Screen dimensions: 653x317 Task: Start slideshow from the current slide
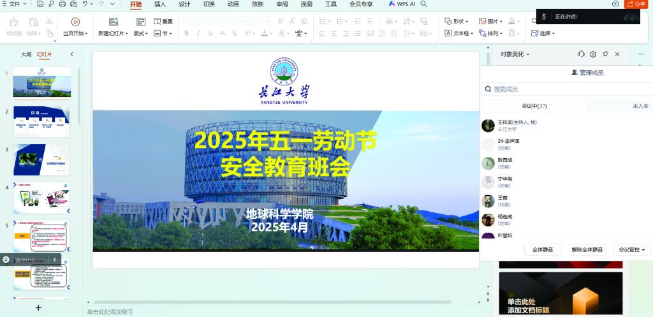click(x=75, y=26)
